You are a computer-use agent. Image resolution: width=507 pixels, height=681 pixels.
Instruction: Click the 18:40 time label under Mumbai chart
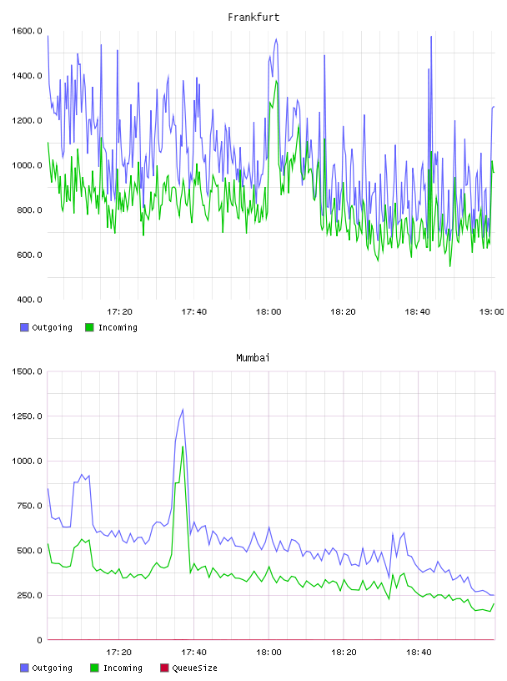419,653
